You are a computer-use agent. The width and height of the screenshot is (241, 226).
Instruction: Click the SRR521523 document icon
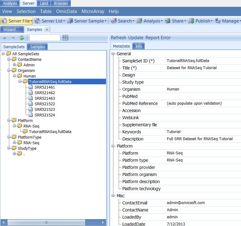(31, 109)
